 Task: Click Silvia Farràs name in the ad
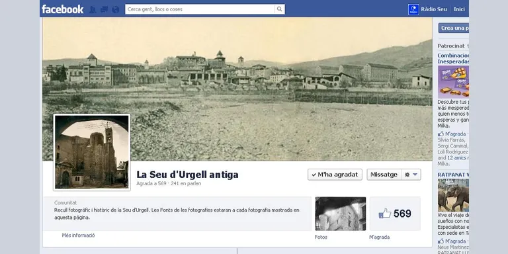tap(451, 140)
